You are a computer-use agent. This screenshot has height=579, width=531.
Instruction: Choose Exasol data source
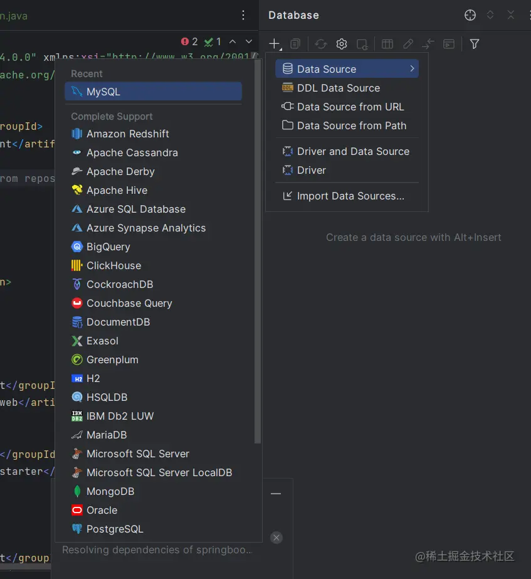pyautogui.click(x=153, y=341)
